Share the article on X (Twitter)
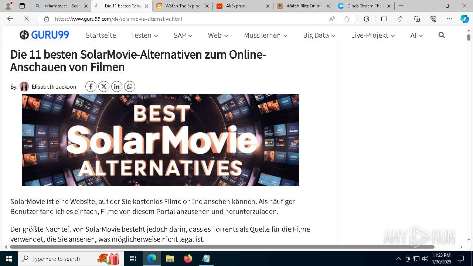 point(104,86)
